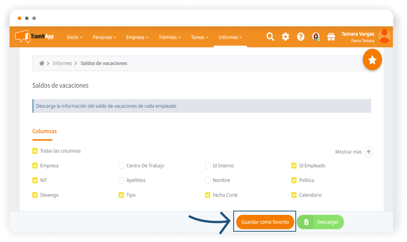Click Tamara Vargas profile picture

tap(384, 36)
